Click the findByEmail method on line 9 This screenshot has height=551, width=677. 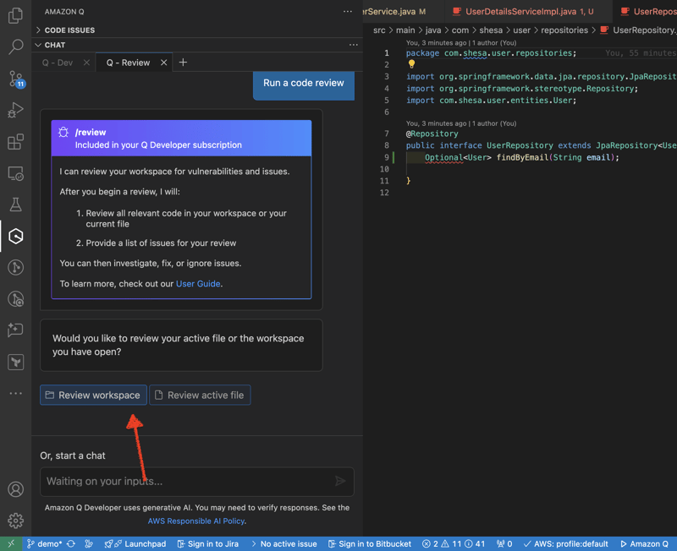tap(522, 157)
